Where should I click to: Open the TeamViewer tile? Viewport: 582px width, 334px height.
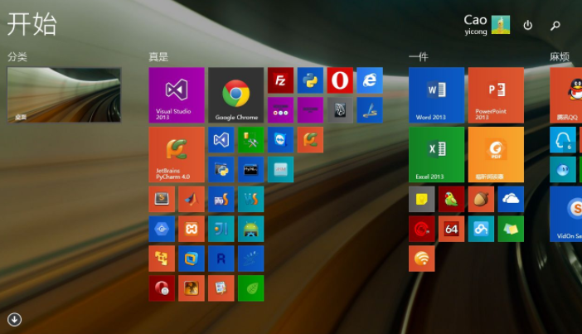click(x=280, y=140)
